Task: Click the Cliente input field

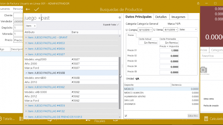Action: point(18,15)
